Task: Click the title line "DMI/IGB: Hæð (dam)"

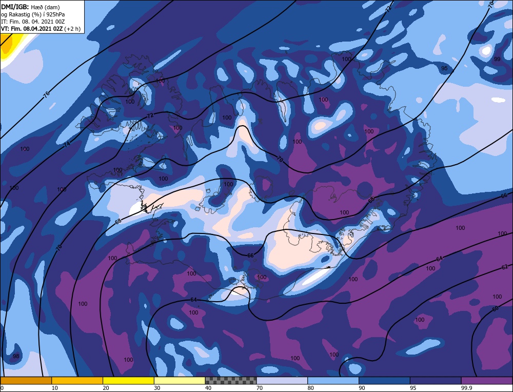Action: (30, 7)
